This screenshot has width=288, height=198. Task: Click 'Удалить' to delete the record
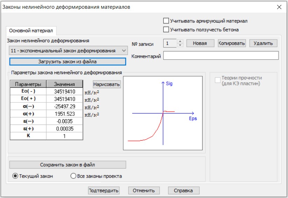click(263, 43)
